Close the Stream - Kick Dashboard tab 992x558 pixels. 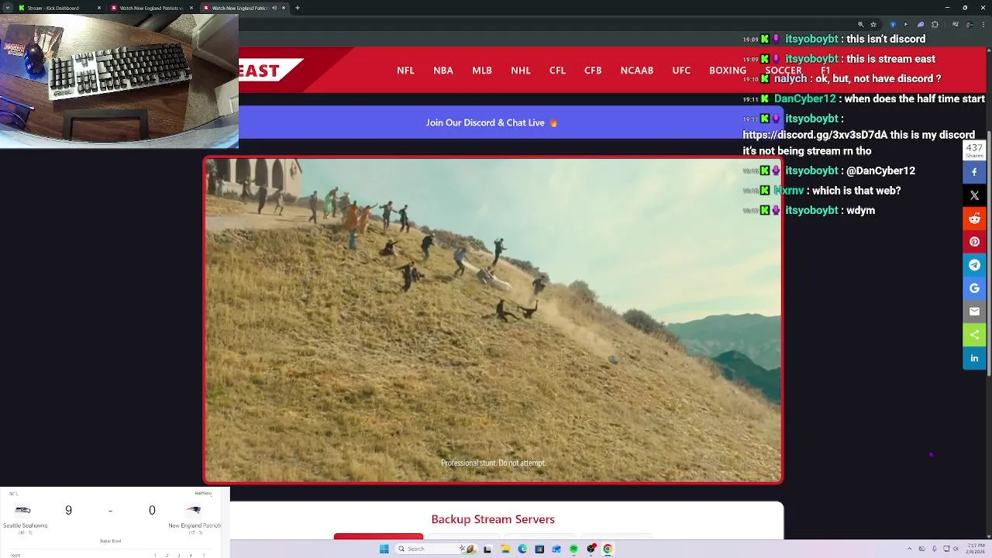(99, 8)
